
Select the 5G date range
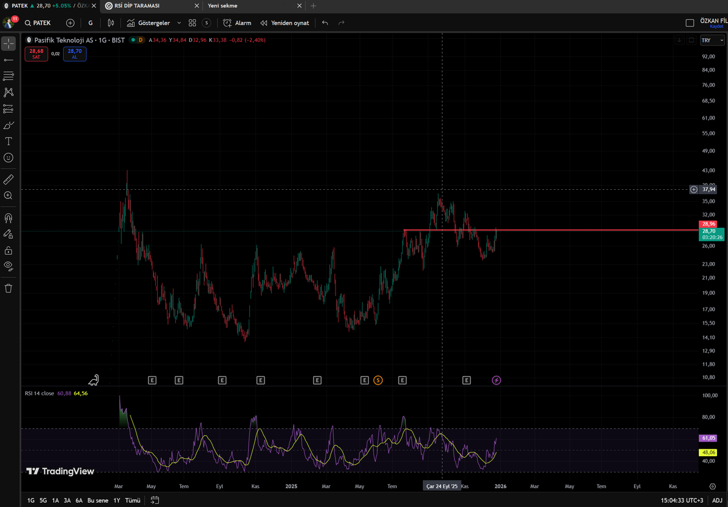pyautogui.click(x=43, y=500)
